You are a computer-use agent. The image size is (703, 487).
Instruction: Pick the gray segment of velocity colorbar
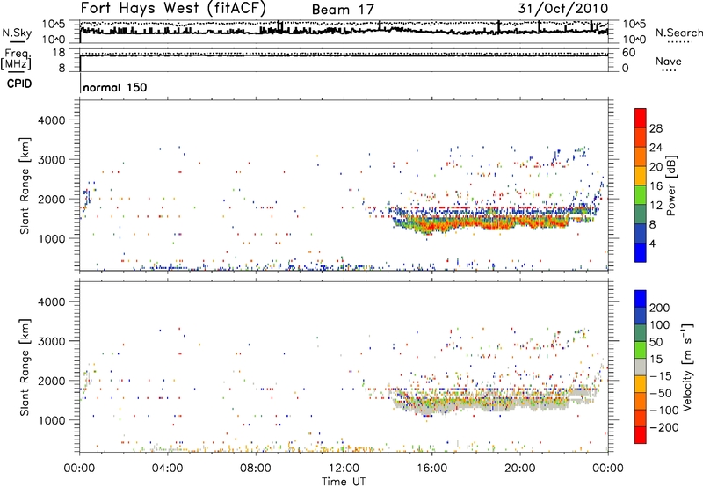(x=641, y=367)
